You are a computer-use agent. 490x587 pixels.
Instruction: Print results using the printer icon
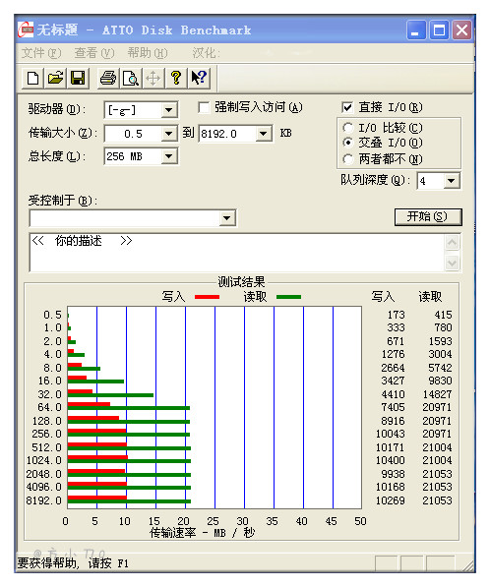coord(108,79)
